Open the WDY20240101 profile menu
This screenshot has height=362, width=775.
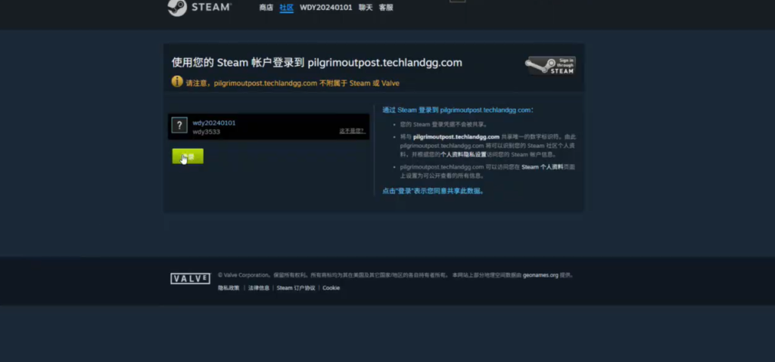click(325, 8)
